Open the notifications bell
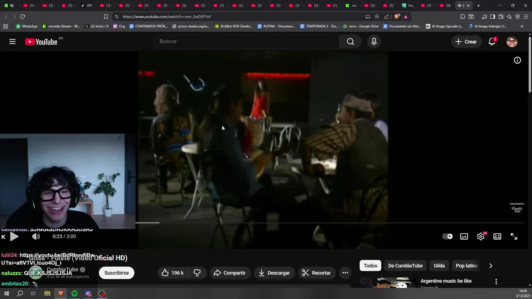The image size is (532, 299). coord(492,42)
